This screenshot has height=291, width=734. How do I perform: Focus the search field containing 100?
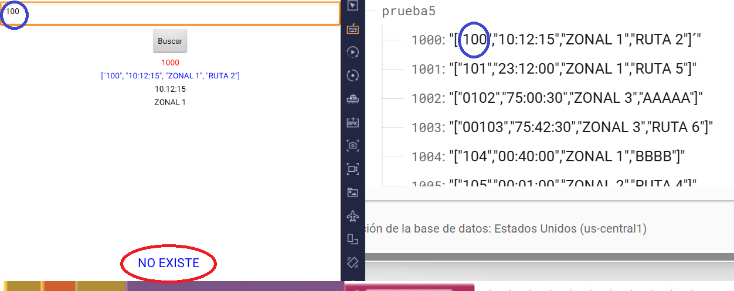click(170, 13)
